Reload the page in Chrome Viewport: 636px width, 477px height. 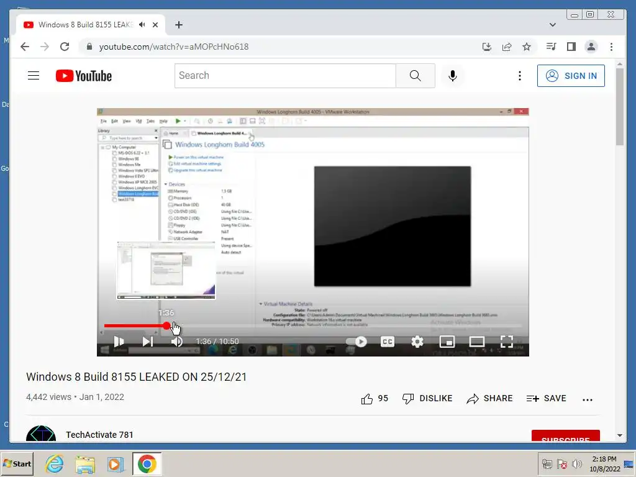(65, 47)
